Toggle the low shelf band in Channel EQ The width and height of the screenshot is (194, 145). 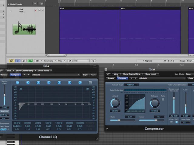pos(28,83)
